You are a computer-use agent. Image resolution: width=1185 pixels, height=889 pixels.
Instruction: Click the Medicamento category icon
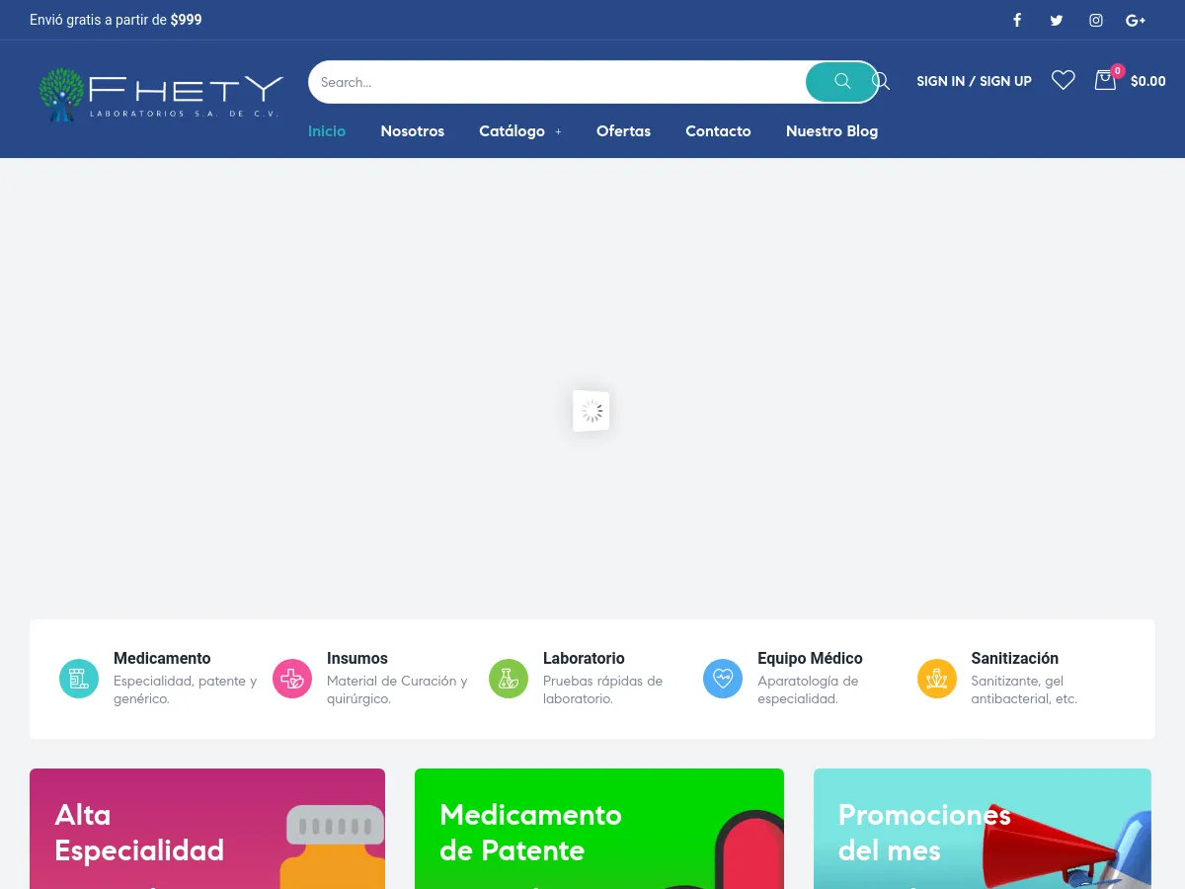(79, 679)
